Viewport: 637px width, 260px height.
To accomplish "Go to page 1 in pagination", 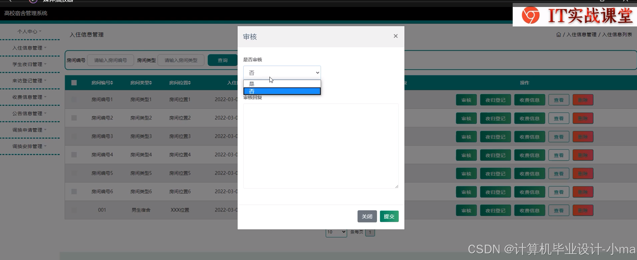I will 370,232.
